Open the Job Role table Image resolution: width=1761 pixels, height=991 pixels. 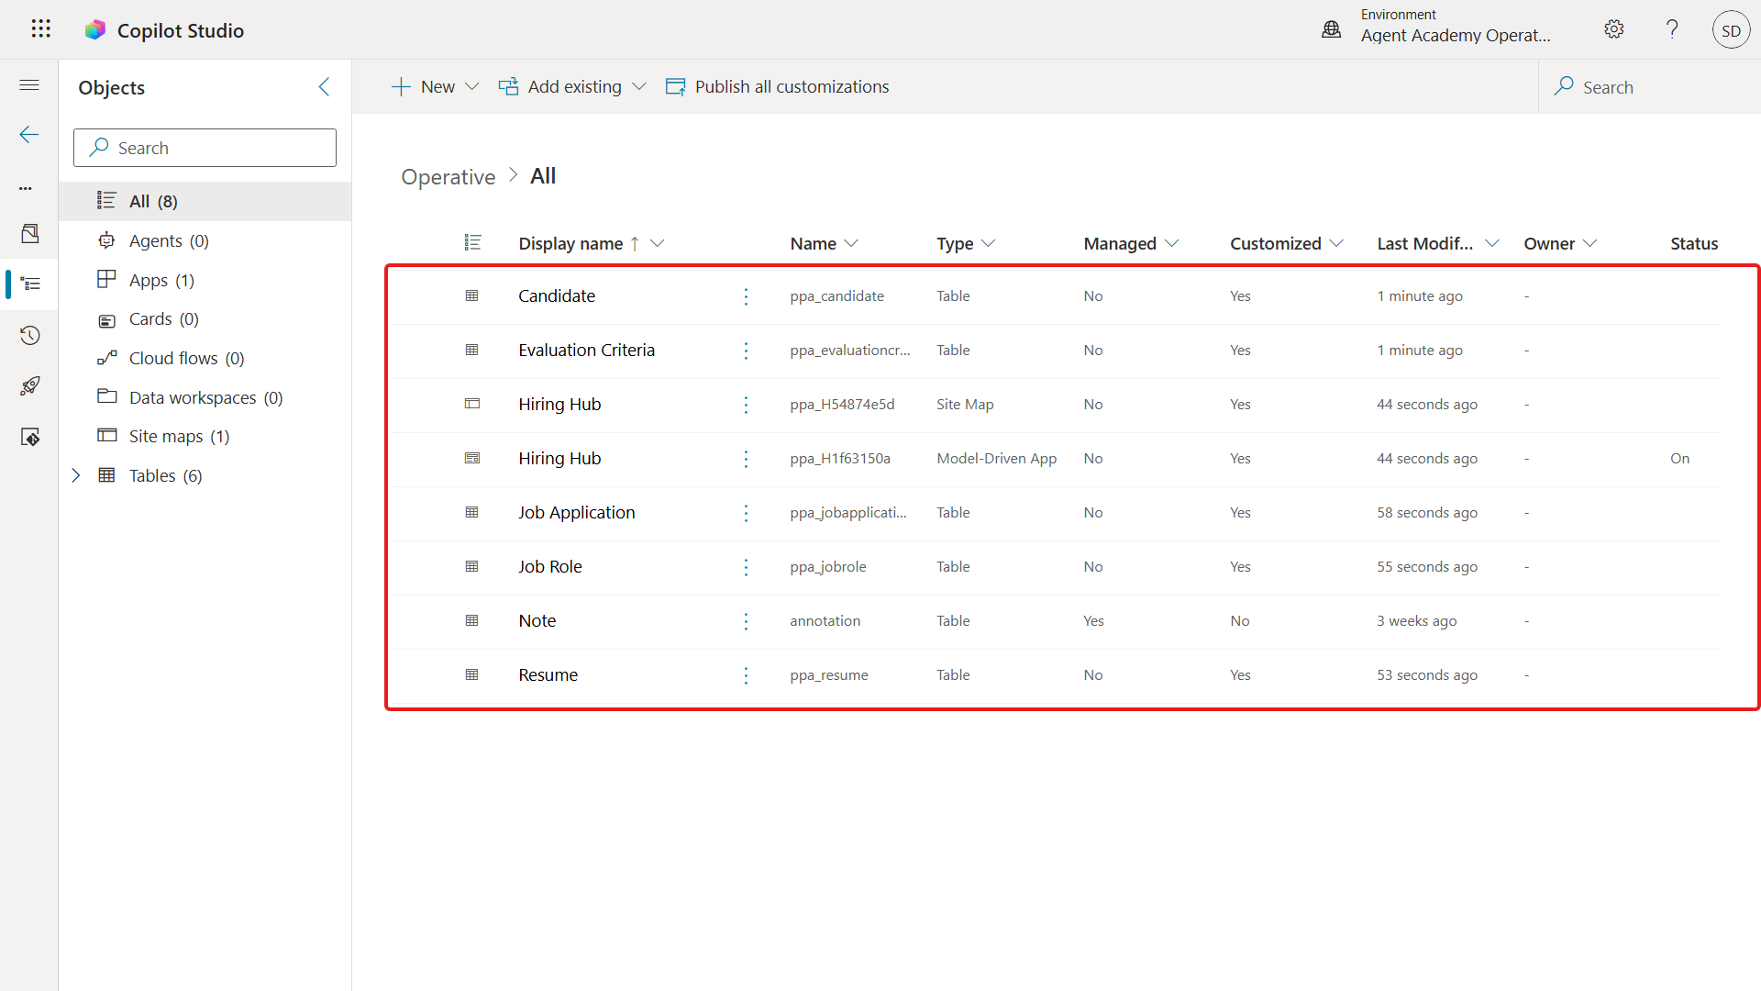point(549,566)
